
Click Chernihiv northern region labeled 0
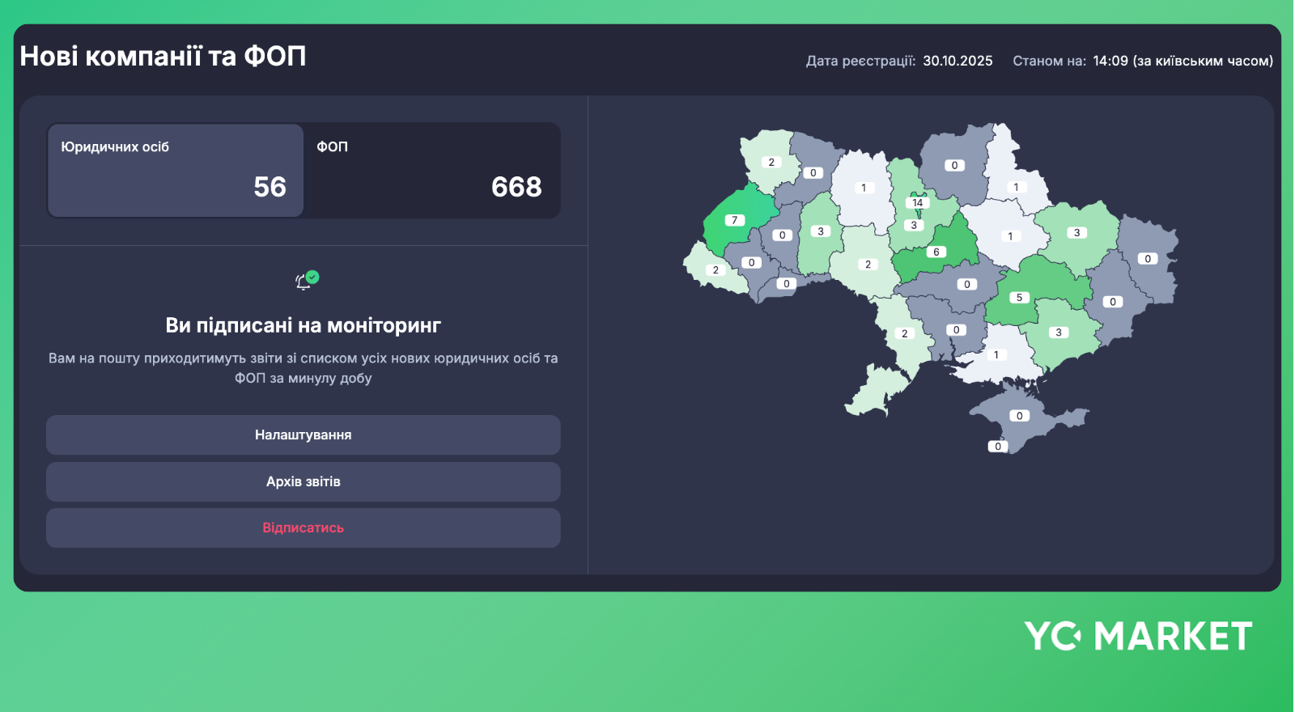[x=954, y=166]
